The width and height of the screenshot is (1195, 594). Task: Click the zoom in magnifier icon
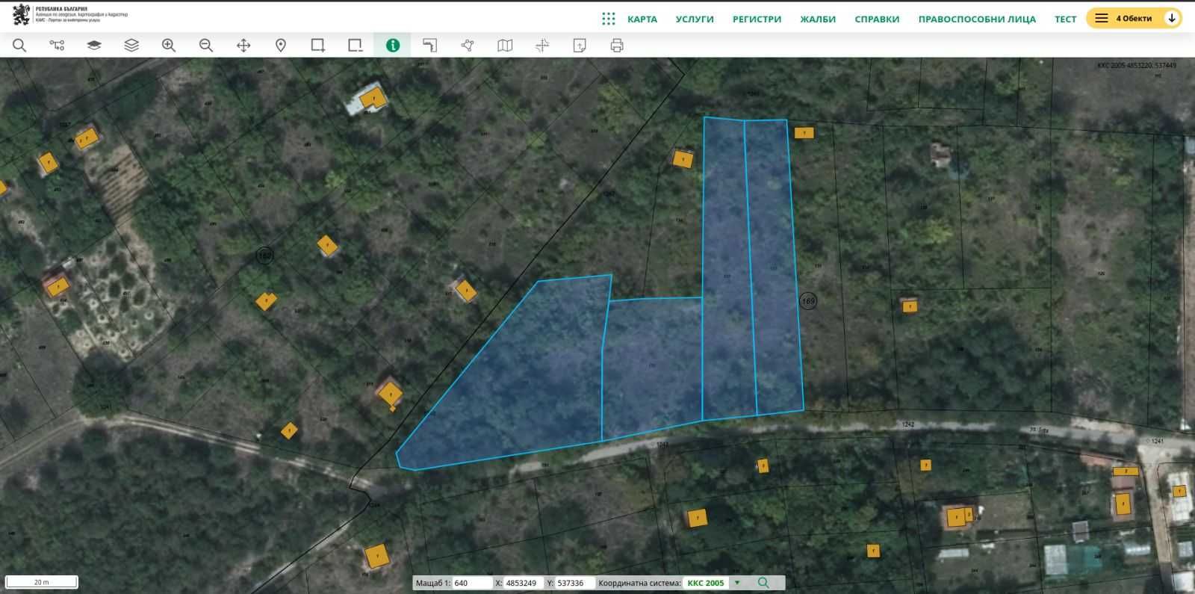[x=169, y=46]
